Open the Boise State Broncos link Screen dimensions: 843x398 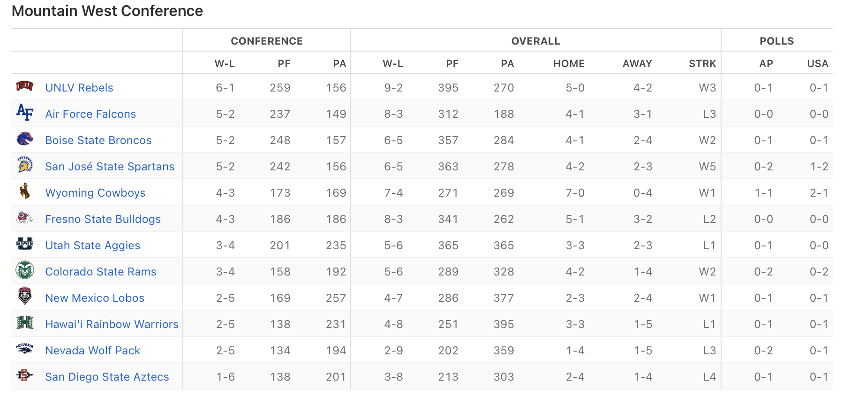(98, 140)
